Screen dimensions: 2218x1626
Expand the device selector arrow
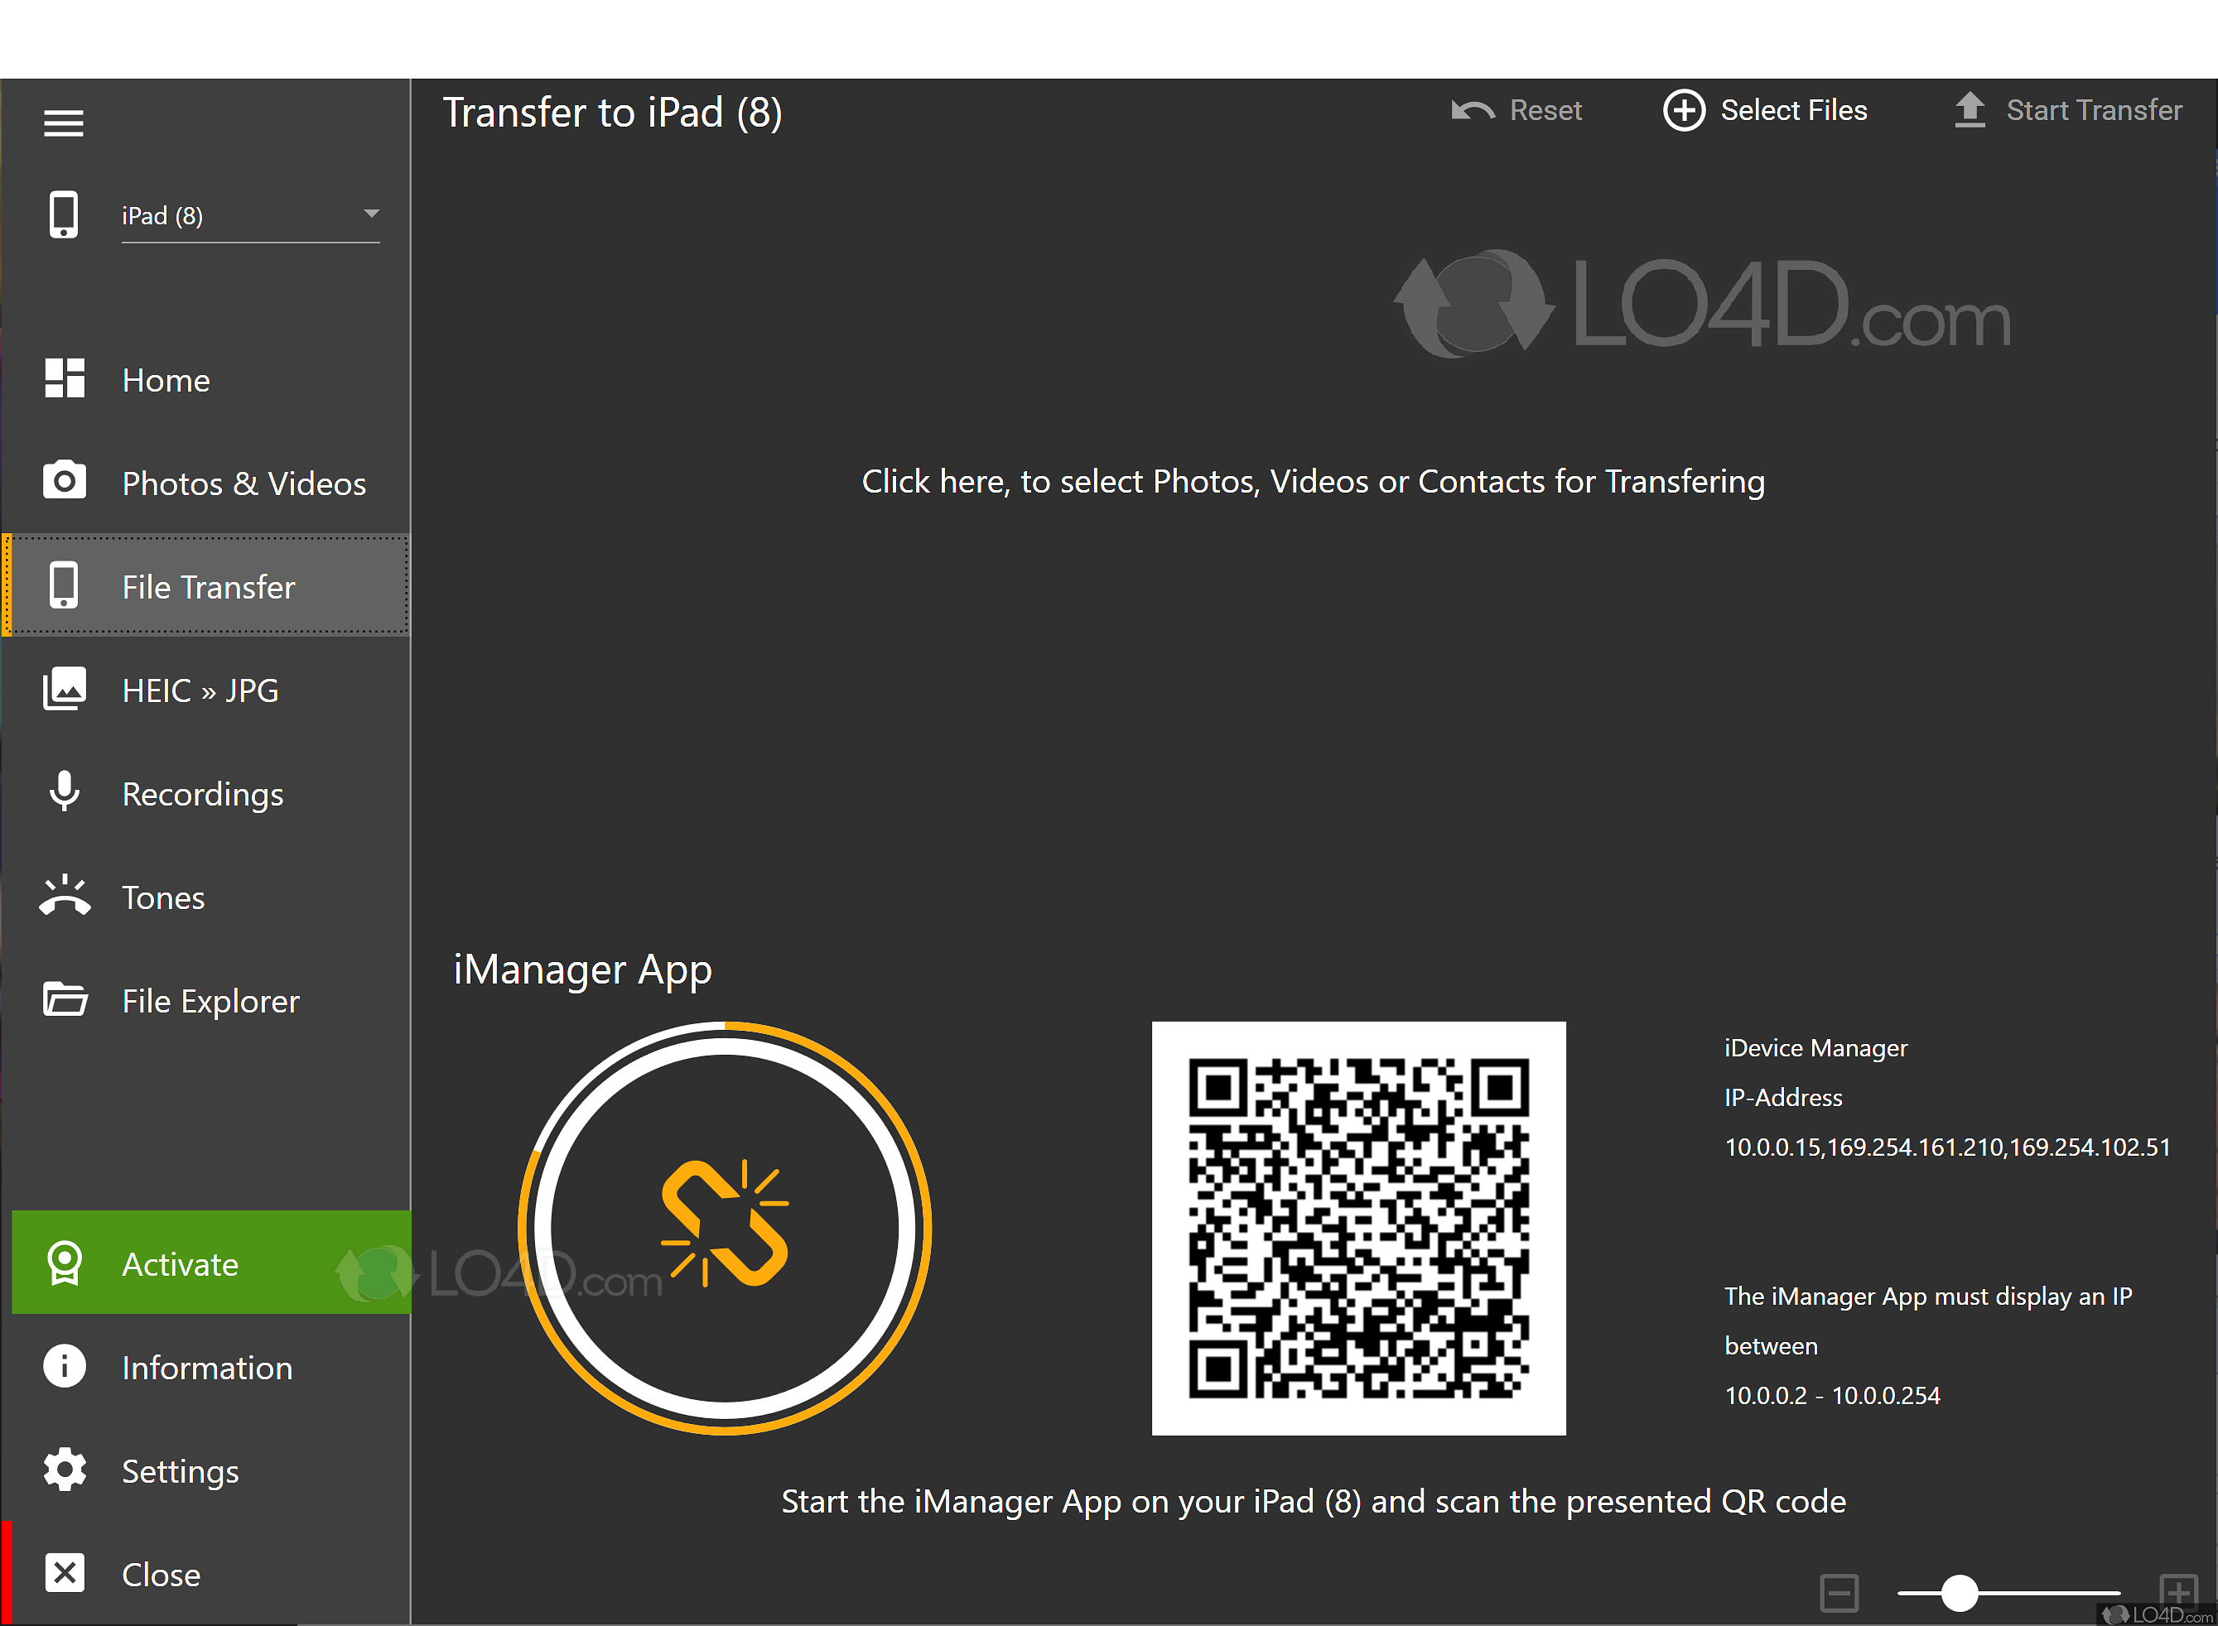(x=371, y=212)
